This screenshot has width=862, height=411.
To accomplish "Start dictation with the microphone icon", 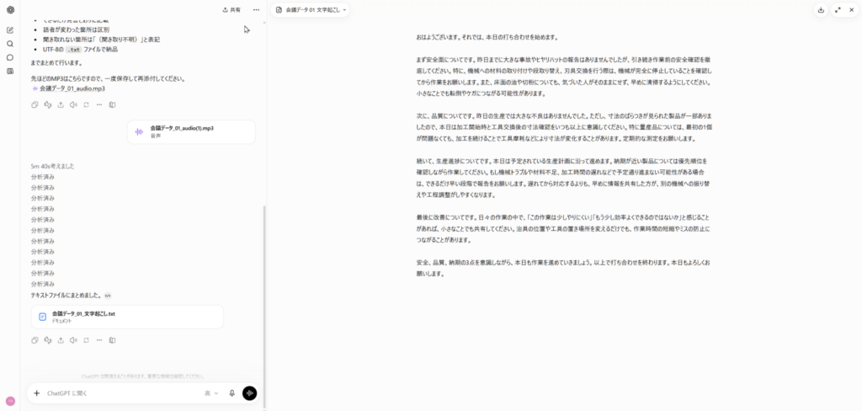I will [232, 393].
